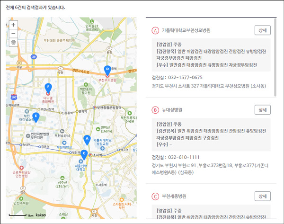Print the map using printer icon
The width and height of the screenshot is (284, 224).
pos(13,43)
